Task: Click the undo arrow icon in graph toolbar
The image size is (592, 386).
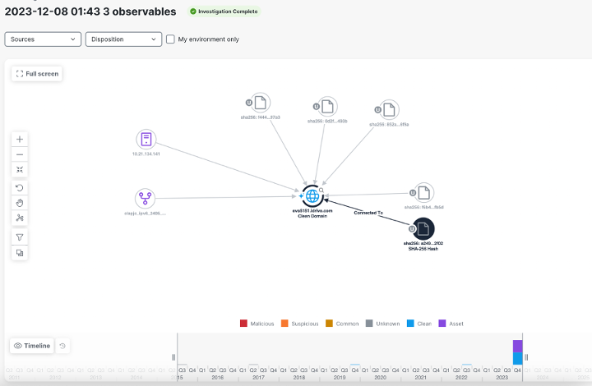Action: [20, 187]
